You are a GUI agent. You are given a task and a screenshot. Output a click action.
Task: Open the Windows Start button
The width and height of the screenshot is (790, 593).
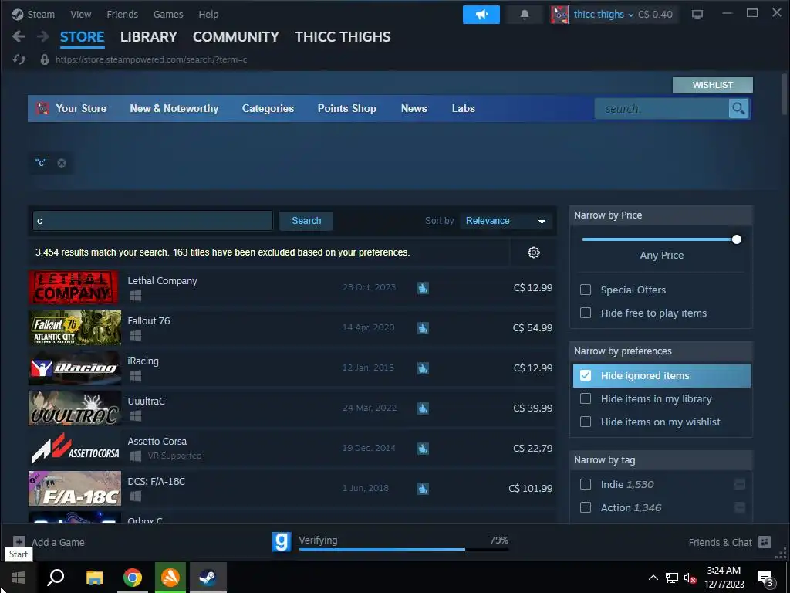point(19,578)
